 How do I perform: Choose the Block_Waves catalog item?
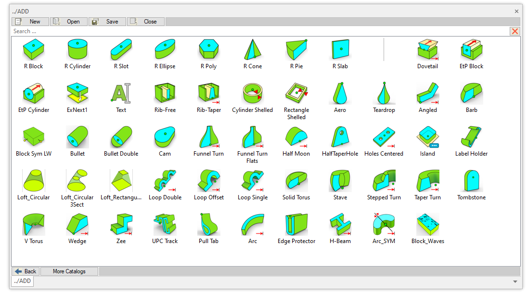click(x=427, y=224)
